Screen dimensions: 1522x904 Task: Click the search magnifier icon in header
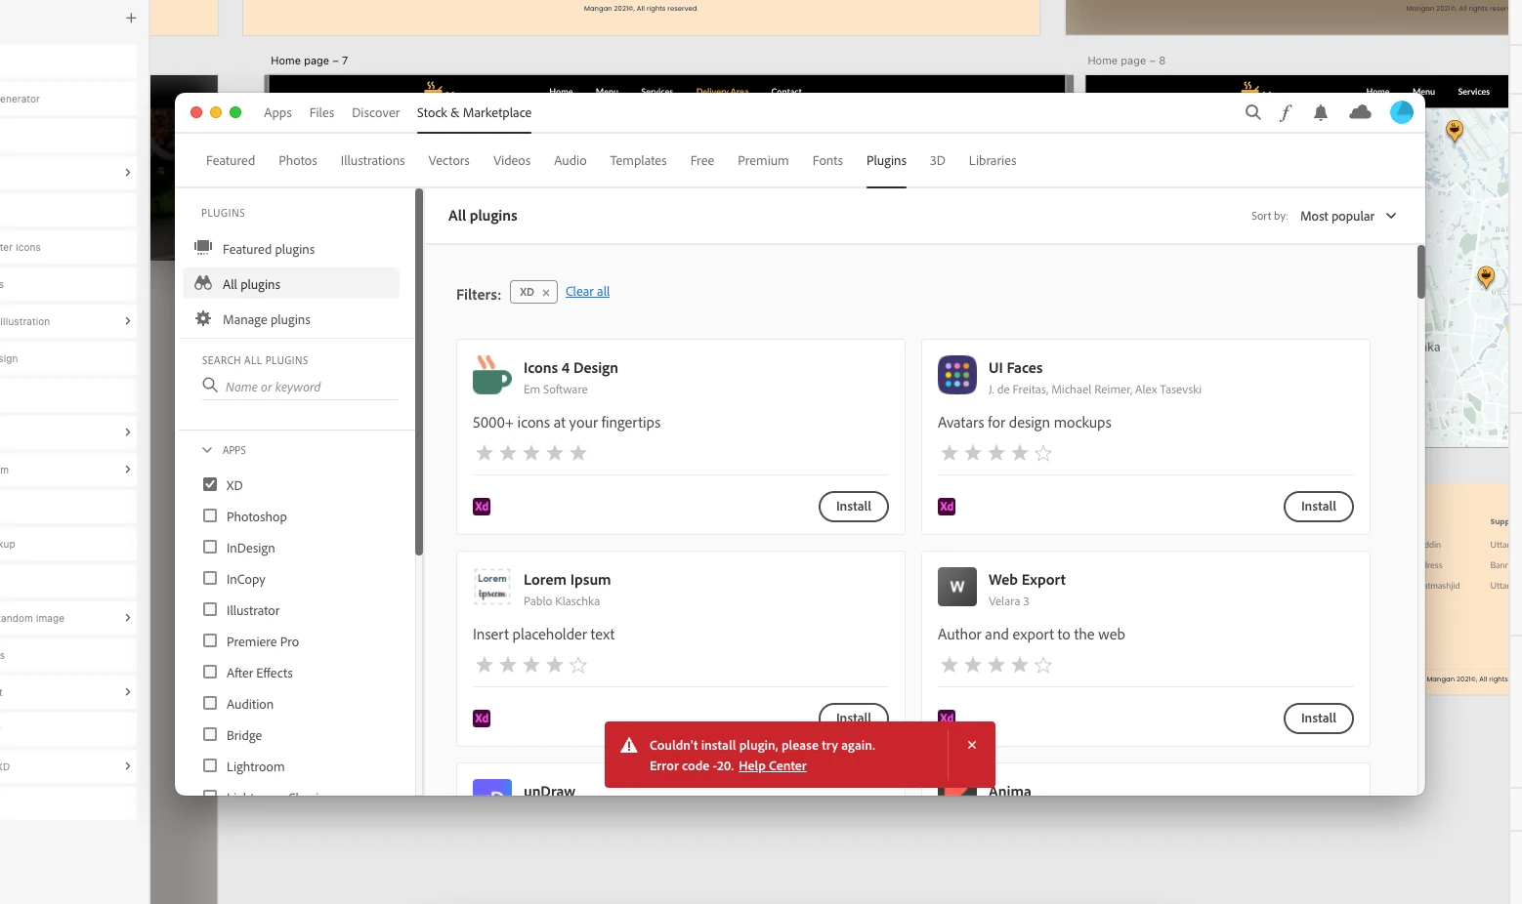point(1252,112)
